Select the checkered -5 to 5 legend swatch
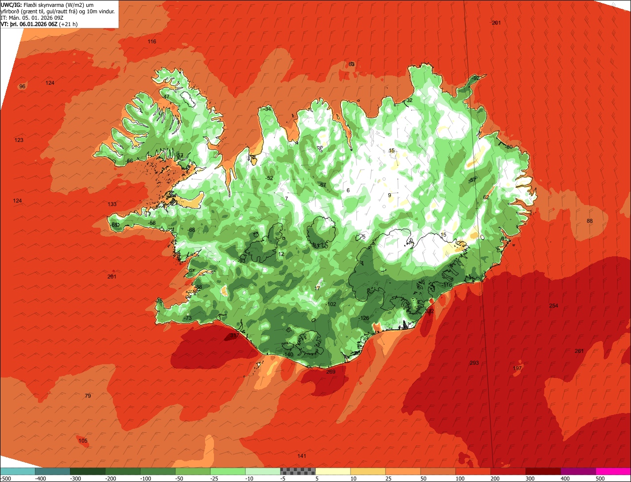631x482 pixels. coord(298,472)
